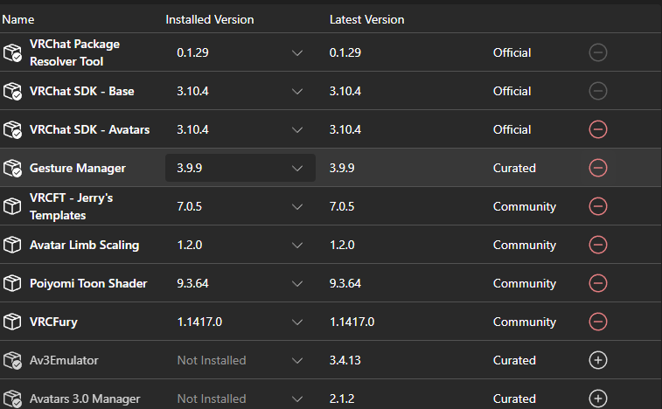
Task: Open version dropdown for VRCFury
Action: (240, 322)
